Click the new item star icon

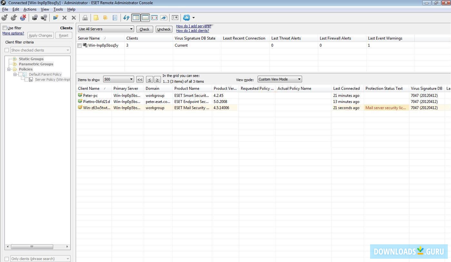(x=55, y=18)
